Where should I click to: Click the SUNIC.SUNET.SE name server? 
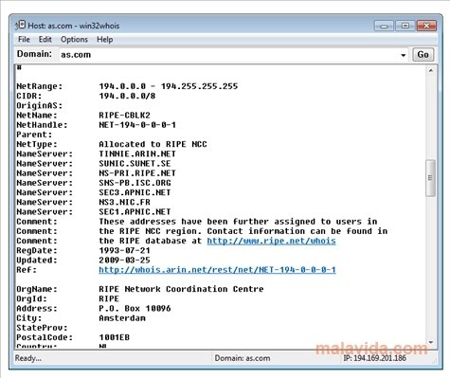pos(135,163)
